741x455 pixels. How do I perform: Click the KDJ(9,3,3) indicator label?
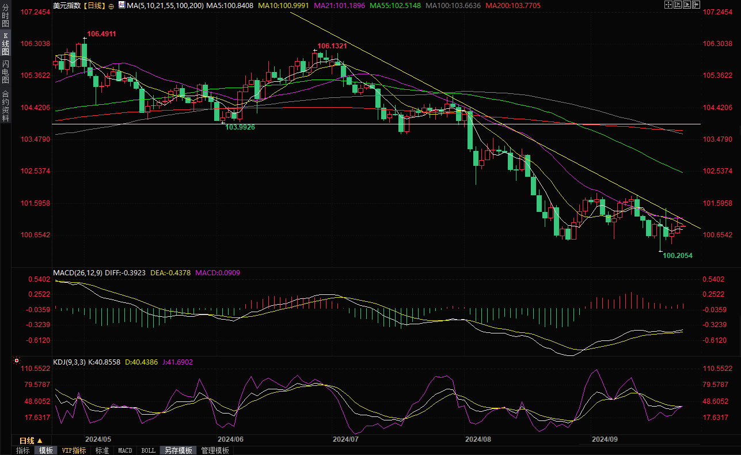pos(69,362)
